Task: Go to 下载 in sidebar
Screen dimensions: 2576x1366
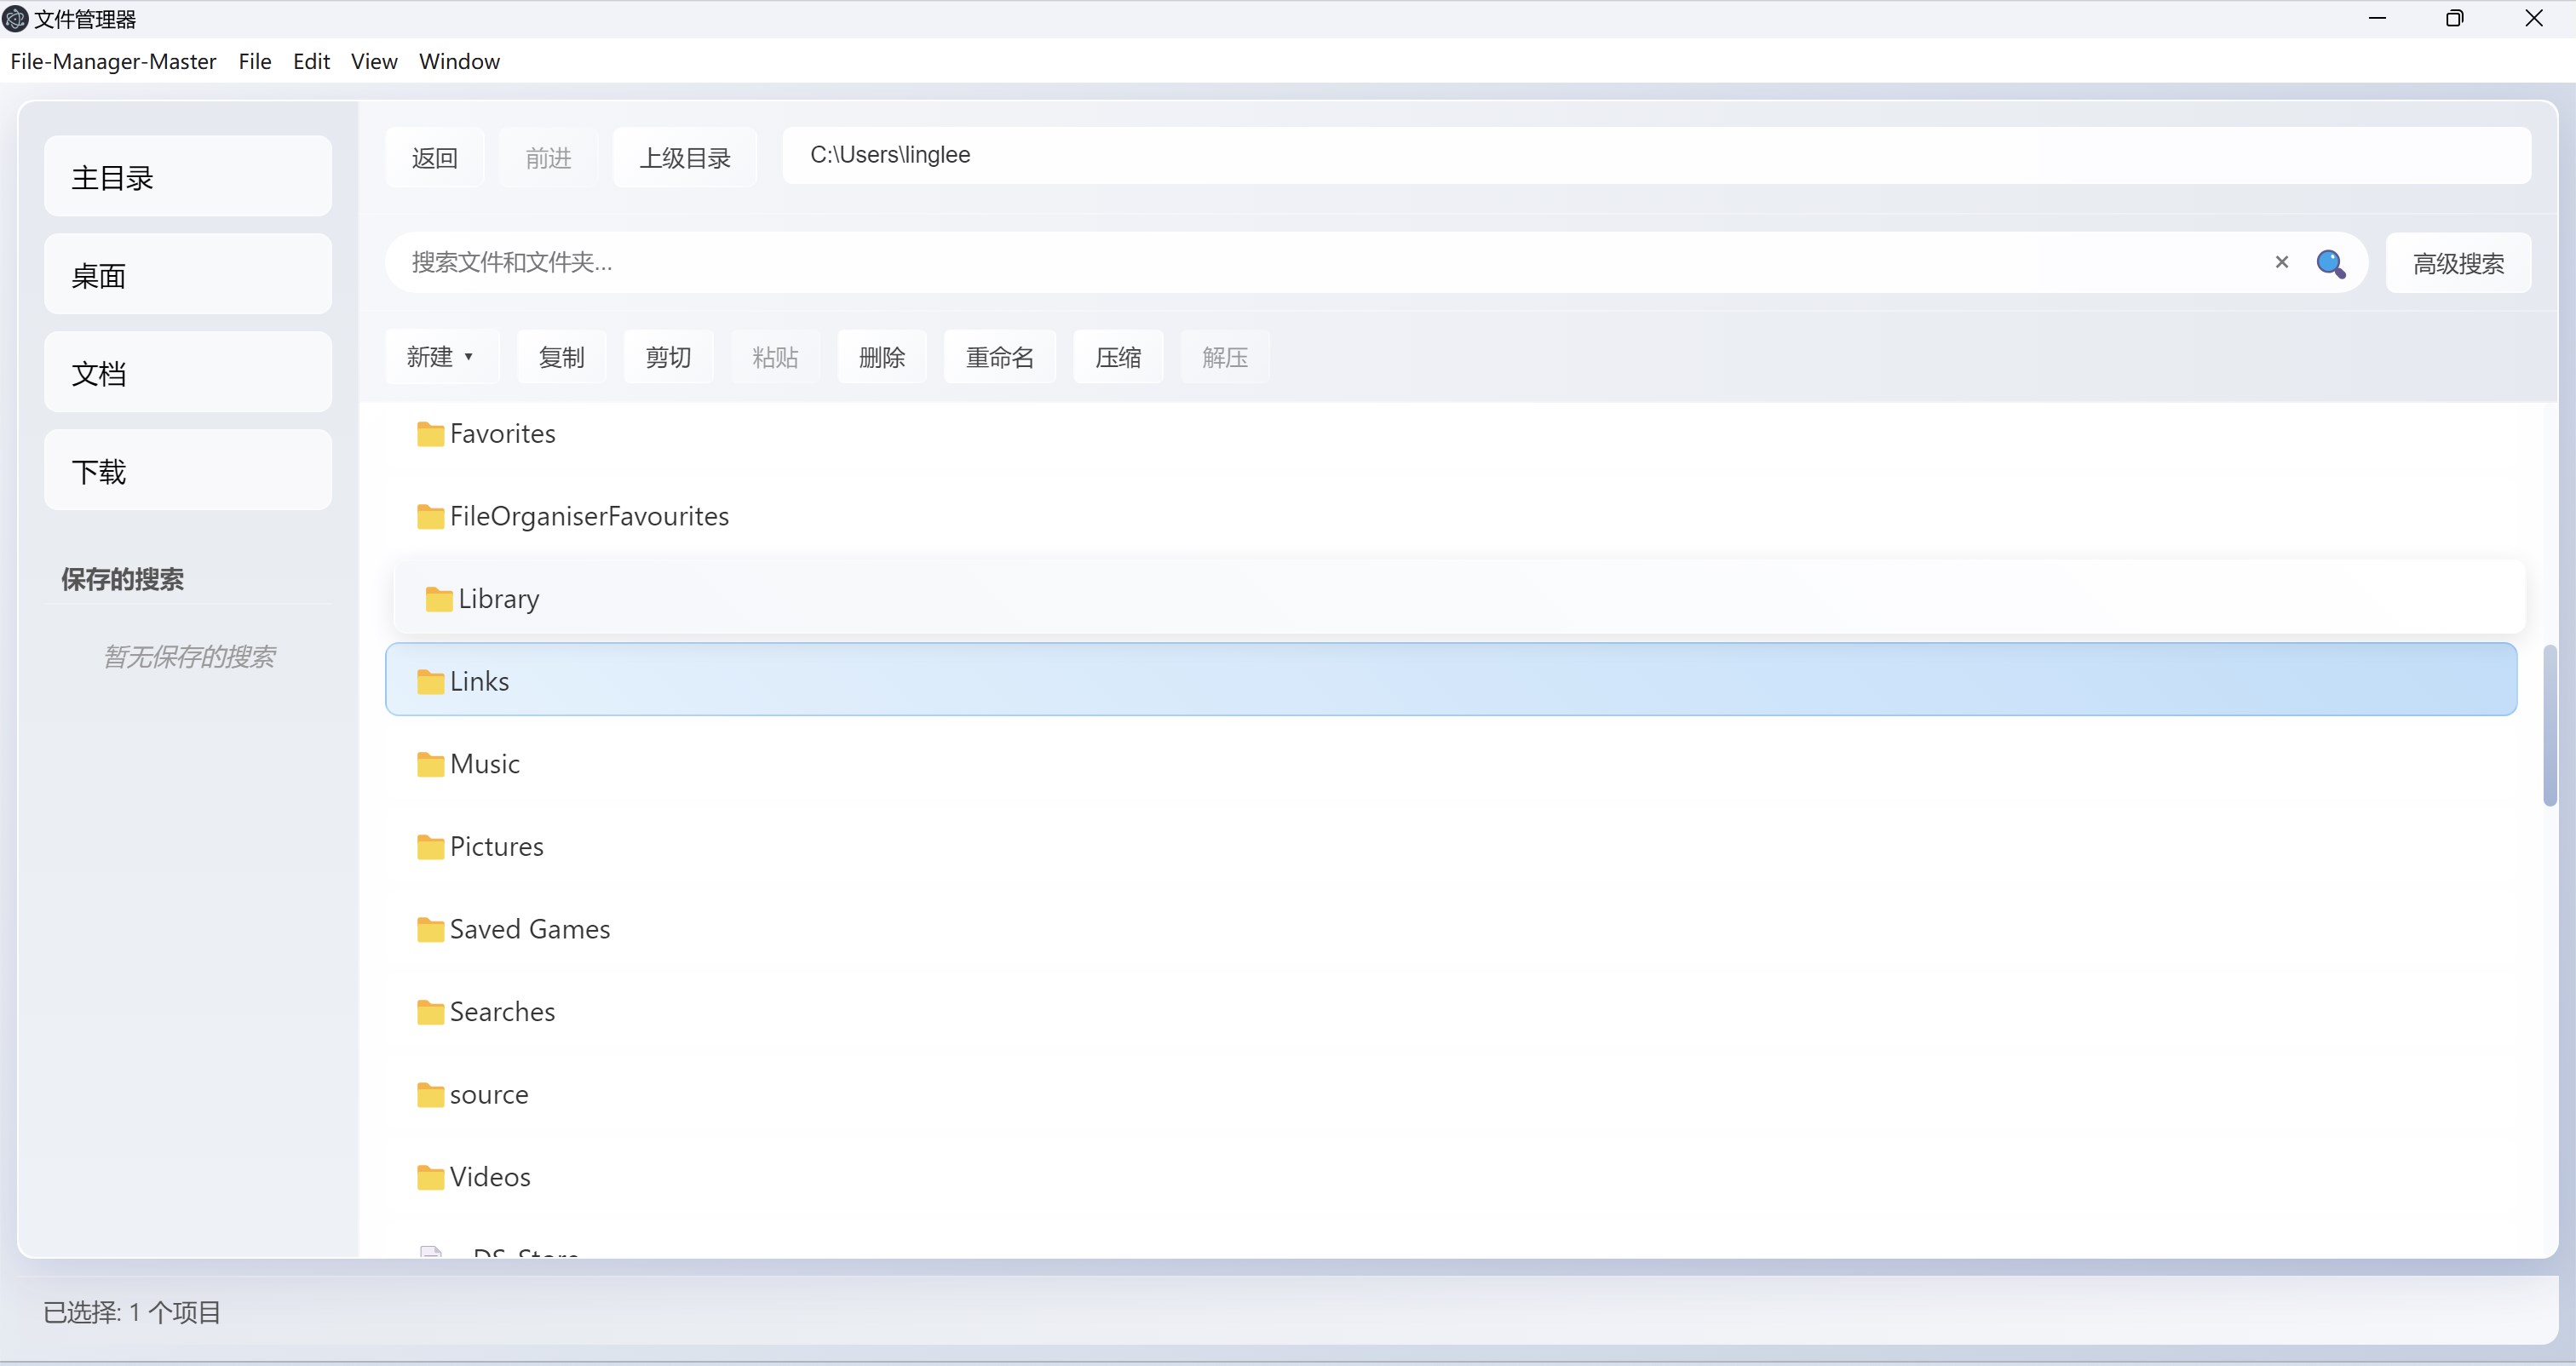Action: click(188, 471)
